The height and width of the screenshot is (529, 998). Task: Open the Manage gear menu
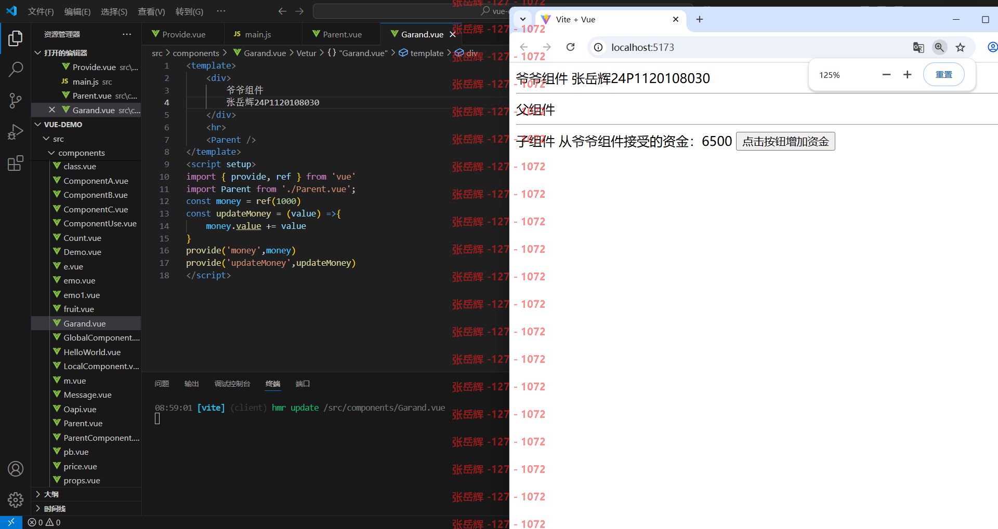coord(16,500)
